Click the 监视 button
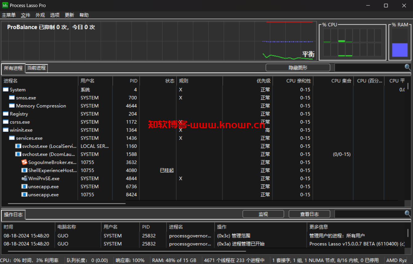The image size is (413, 264). 263,214
